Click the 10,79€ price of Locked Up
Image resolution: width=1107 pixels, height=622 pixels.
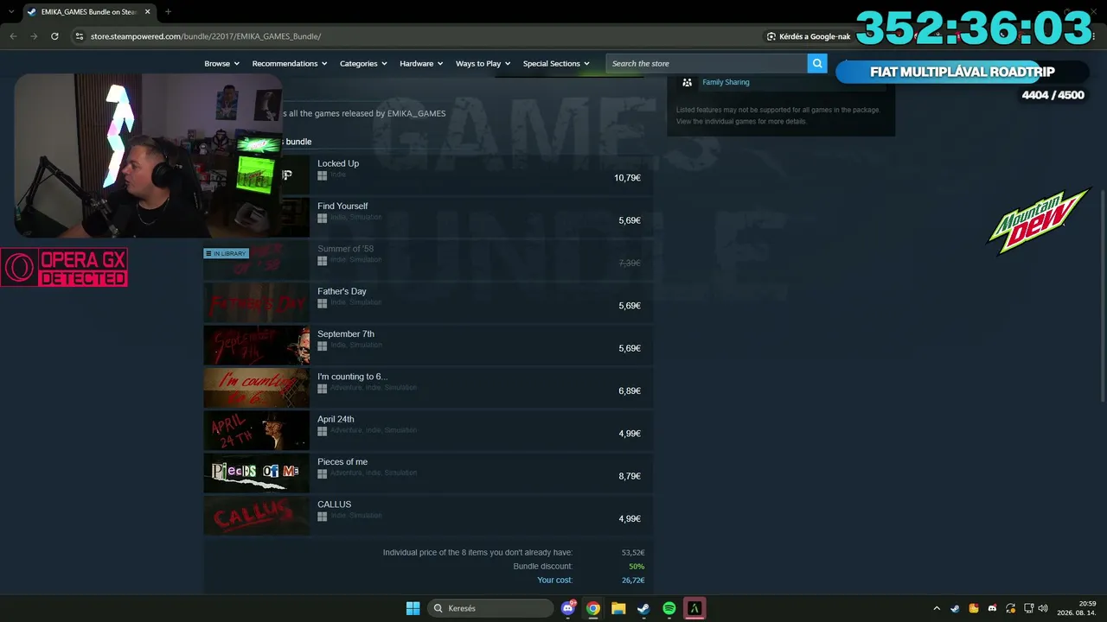(627, 178)
